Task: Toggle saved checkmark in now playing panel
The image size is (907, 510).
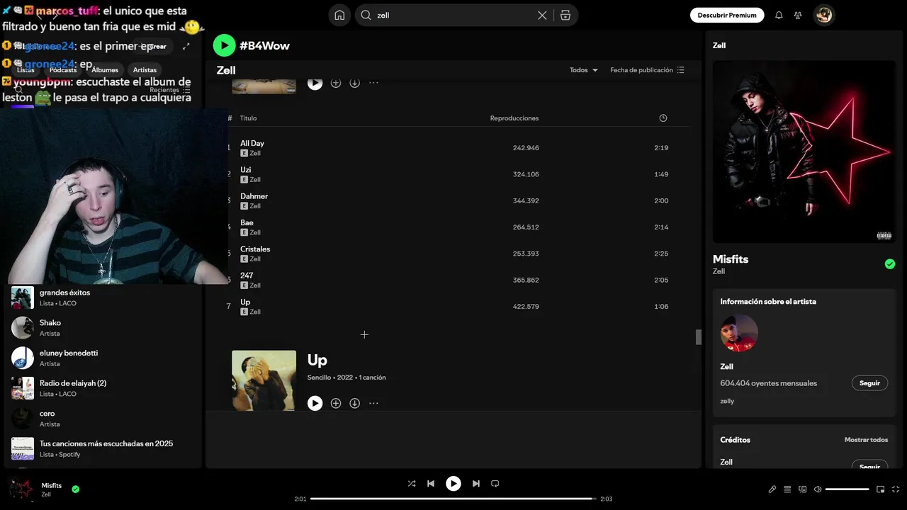Action: pyautogui.click(x=890, y=264)
